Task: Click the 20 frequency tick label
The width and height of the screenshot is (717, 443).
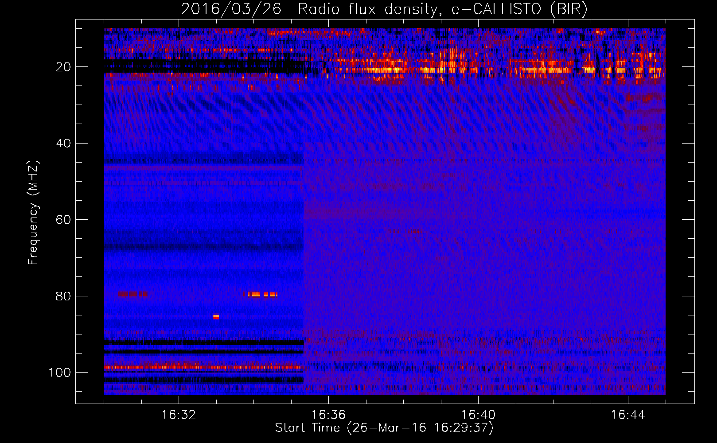Action: [x=63, y=67]
